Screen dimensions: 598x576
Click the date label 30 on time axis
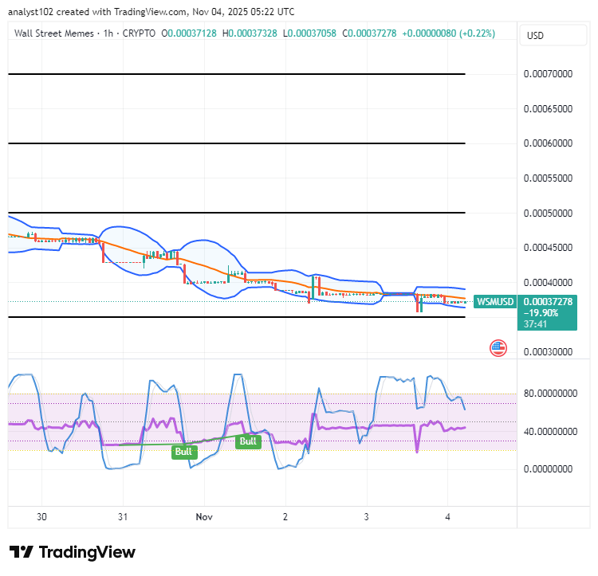41,517
